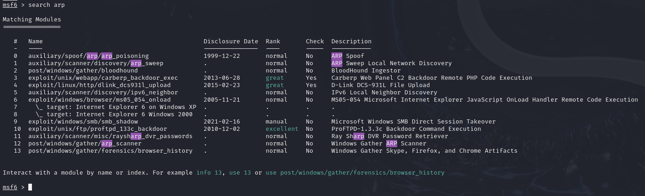Click the green 'info 13' example command
The height and width of the screenshot is (196, 645).
pos(209,173)
